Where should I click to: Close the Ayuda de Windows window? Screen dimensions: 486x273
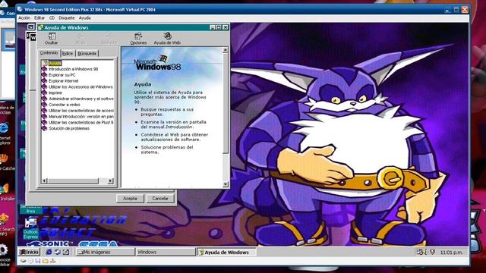[226, 27]
